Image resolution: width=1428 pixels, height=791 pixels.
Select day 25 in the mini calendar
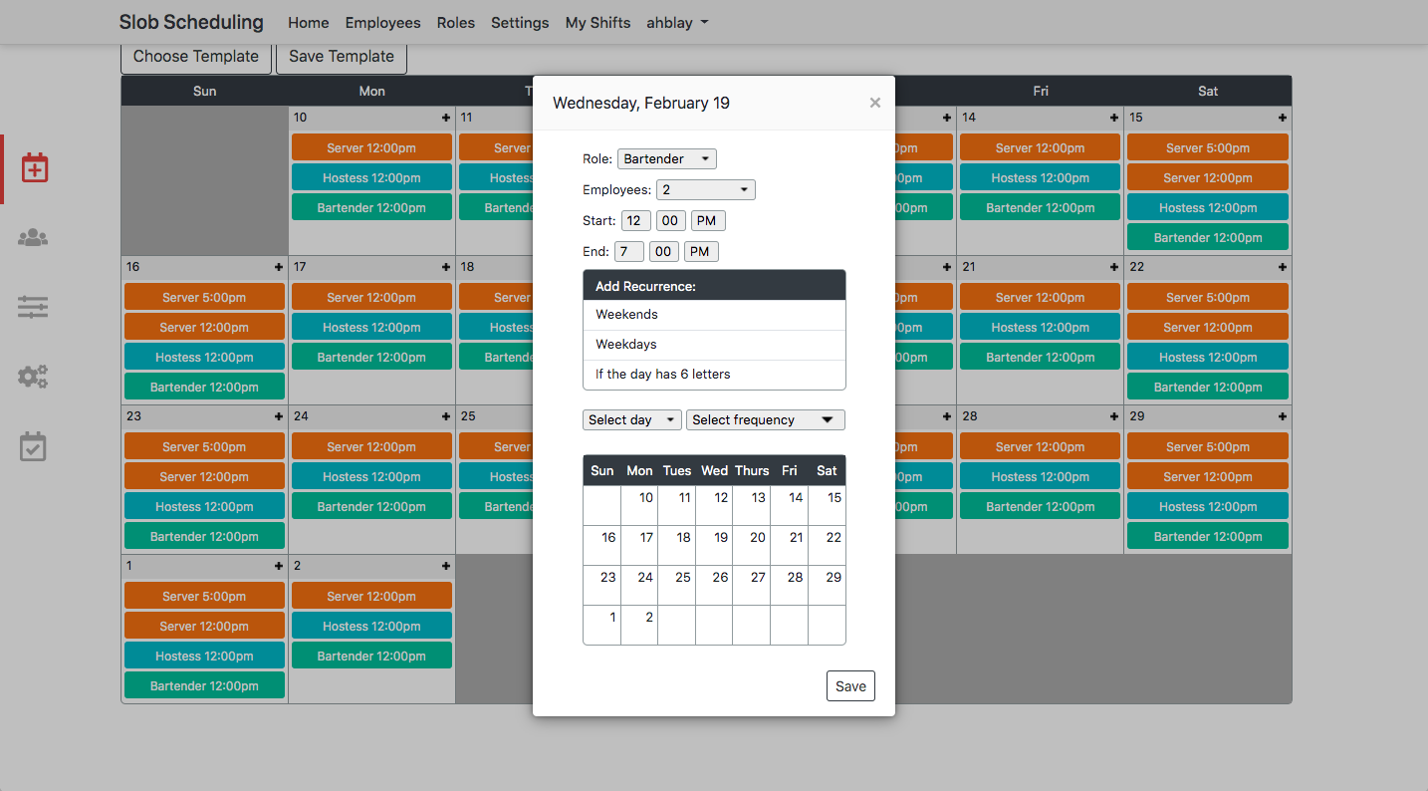coord(676,586)
